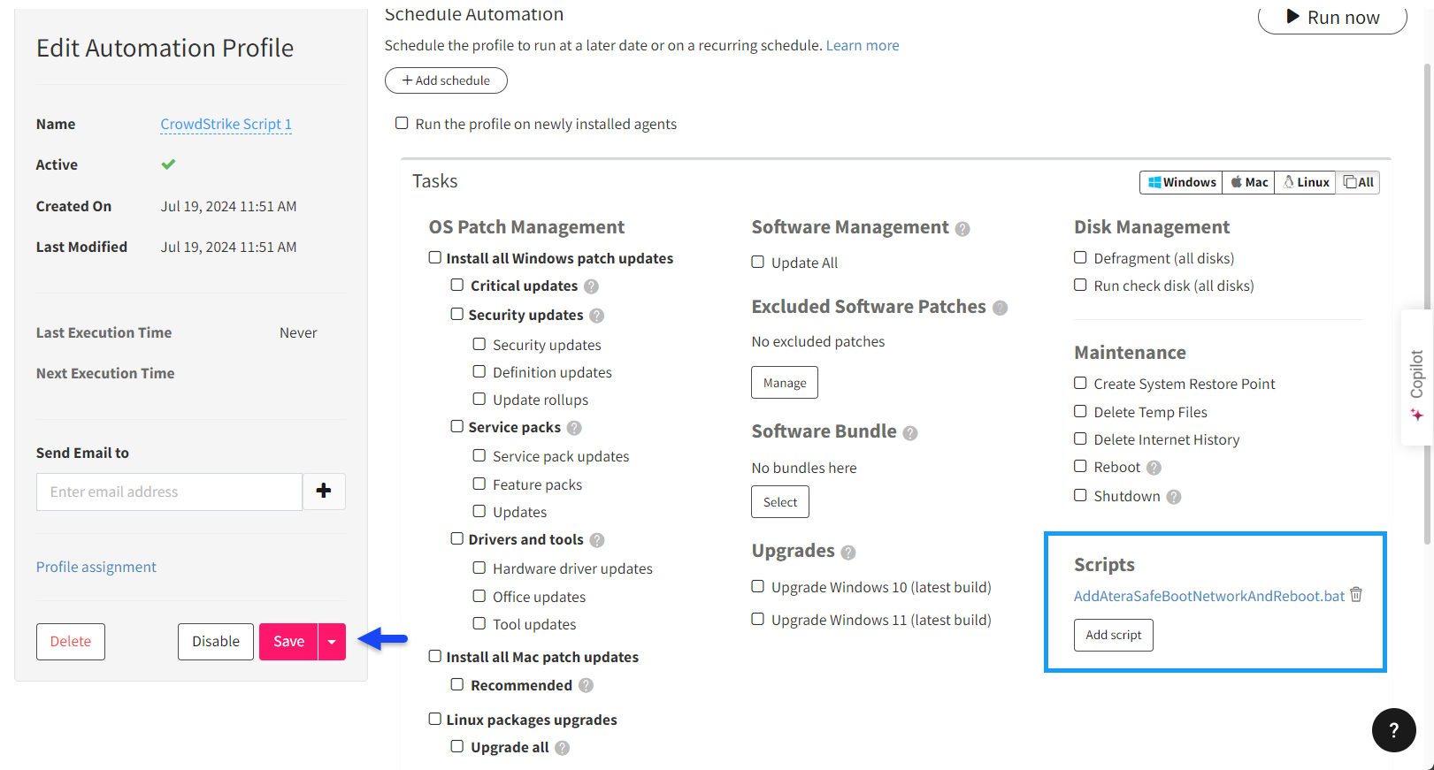Viewport: 1434px width, 770px height.
Task: Click the help icon beside Critical updates
Action: click(x=591, y=286)
